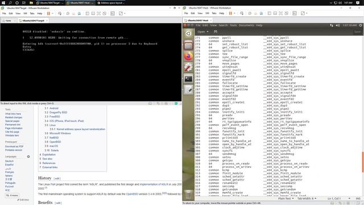Open stretch guest dropdown arrow in Target window
Image resolution: width=364 pixels, height=205 pixels.
click(125, 14)
